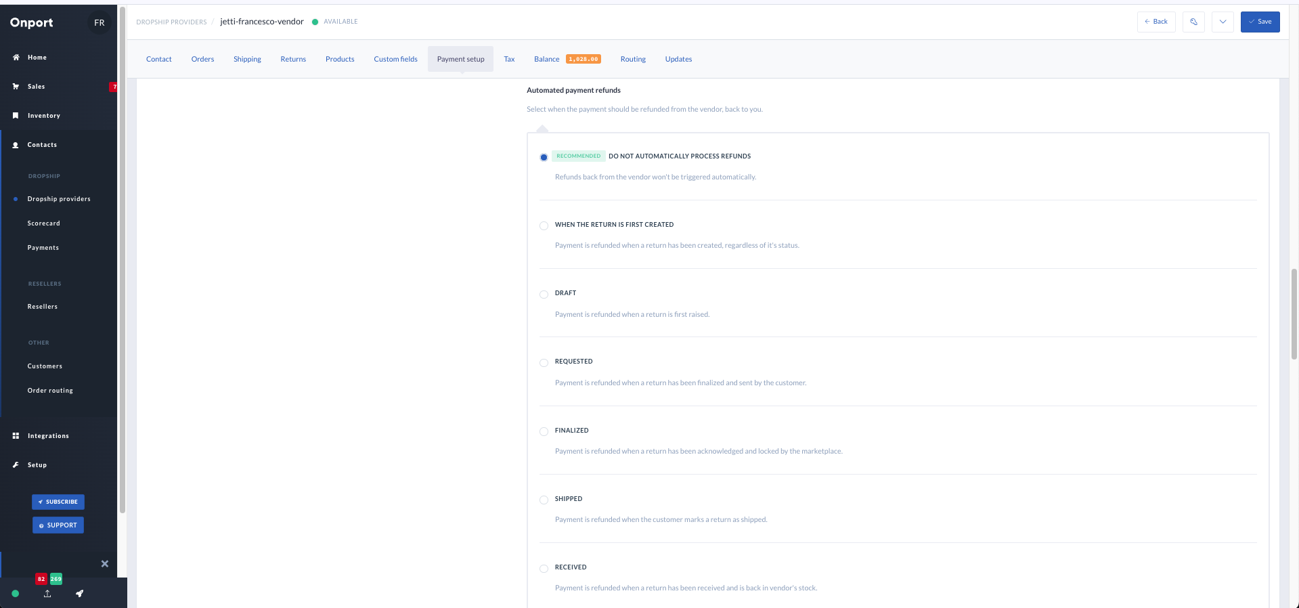Click the rocket icon in bottom bar
The image size is (1299, 608).
[x=79, y=594]
